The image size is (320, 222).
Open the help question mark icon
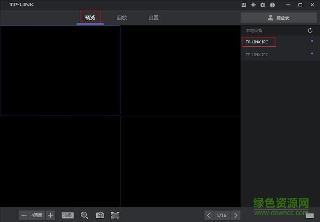coord(272,5)
